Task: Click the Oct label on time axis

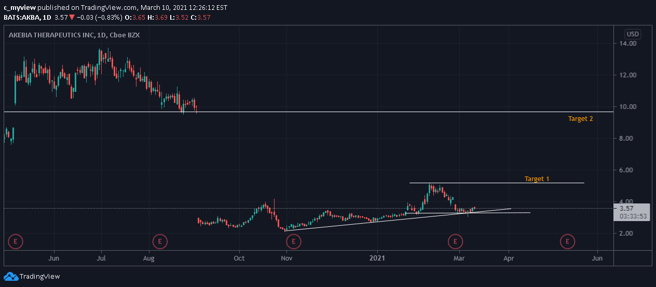Action: (239, 257)
